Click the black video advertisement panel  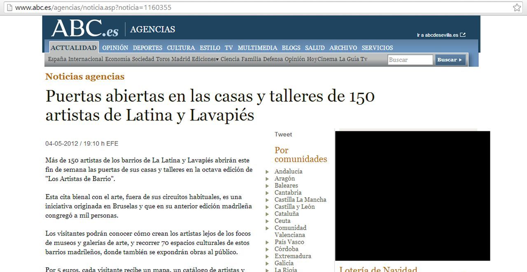click(413, 196)
